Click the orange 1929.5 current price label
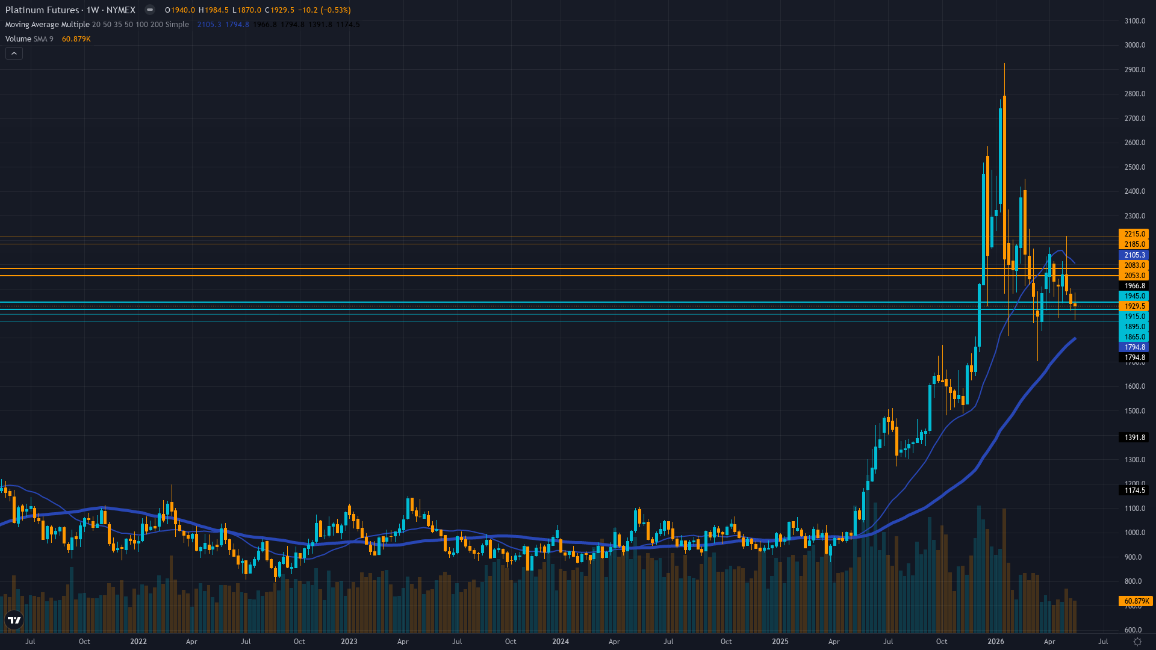Image resolution: width=1156 pixels, height=650 pixels. (1134, 306)
